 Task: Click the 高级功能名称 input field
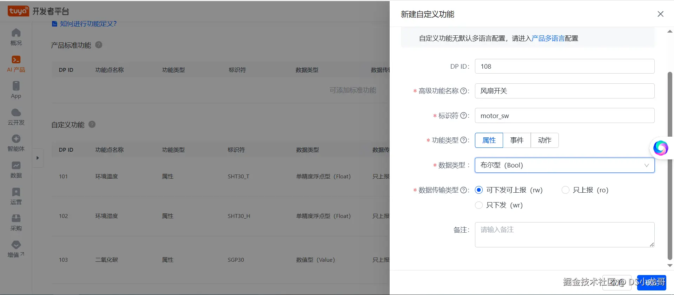pos(564,91)
